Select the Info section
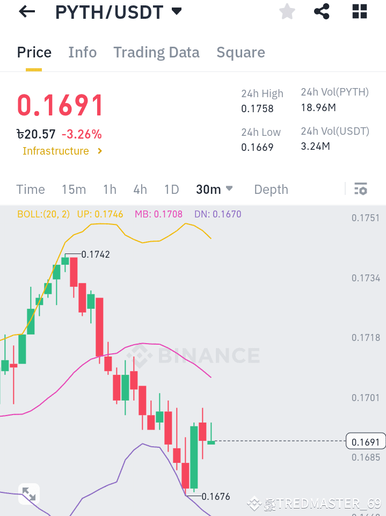The image size is (386, 516). (82, 52)
